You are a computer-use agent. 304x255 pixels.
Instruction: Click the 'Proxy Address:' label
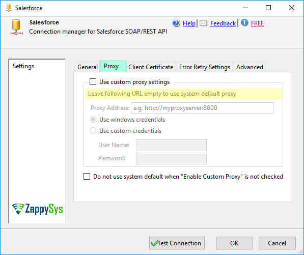(x=110, y=108)
